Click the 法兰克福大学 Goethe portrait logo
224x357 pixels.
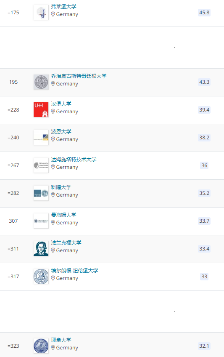click(x=41, y=249)
